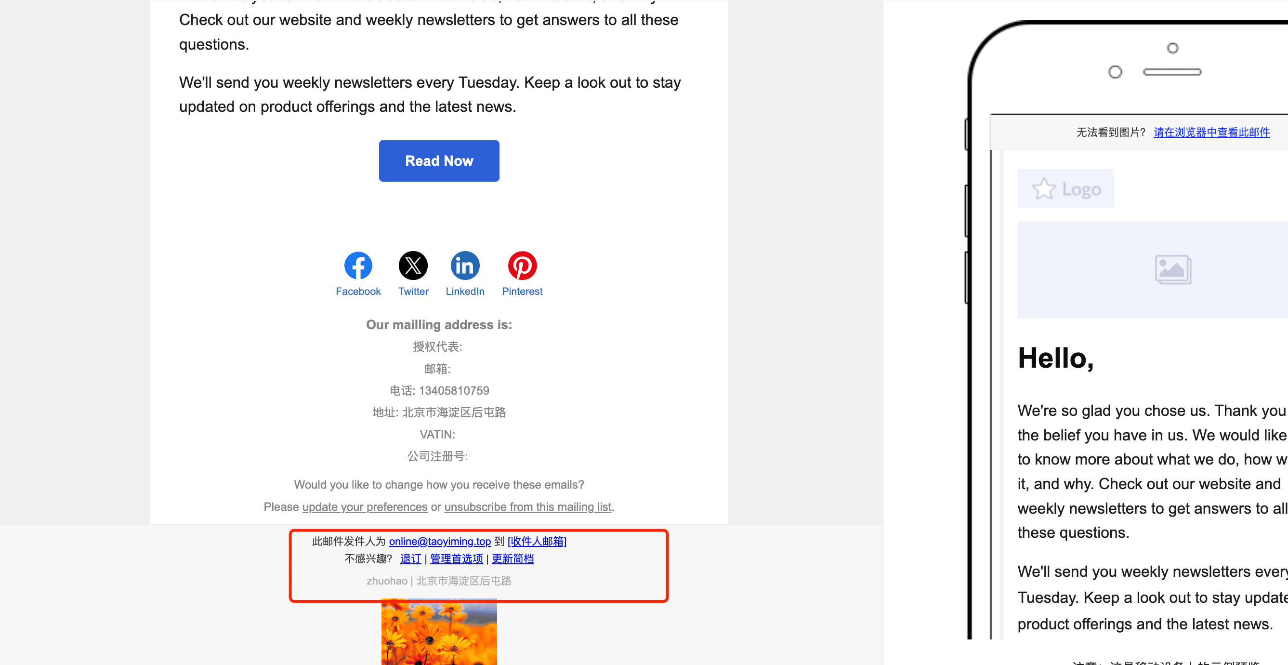Open the 管理首选项 link
Image resolution: width=1288 pixels, height=665 pixels.
[x=457, y=559]
